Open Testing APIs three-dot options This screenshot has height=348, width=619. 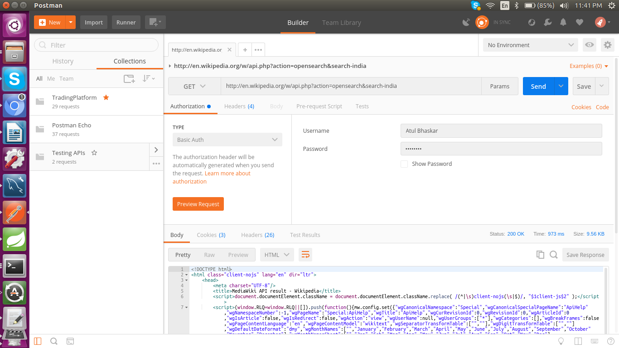click(x=156, y=164)
